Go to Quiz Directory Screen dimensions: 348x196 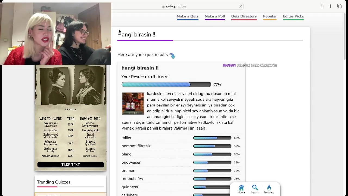click(244, 16)
